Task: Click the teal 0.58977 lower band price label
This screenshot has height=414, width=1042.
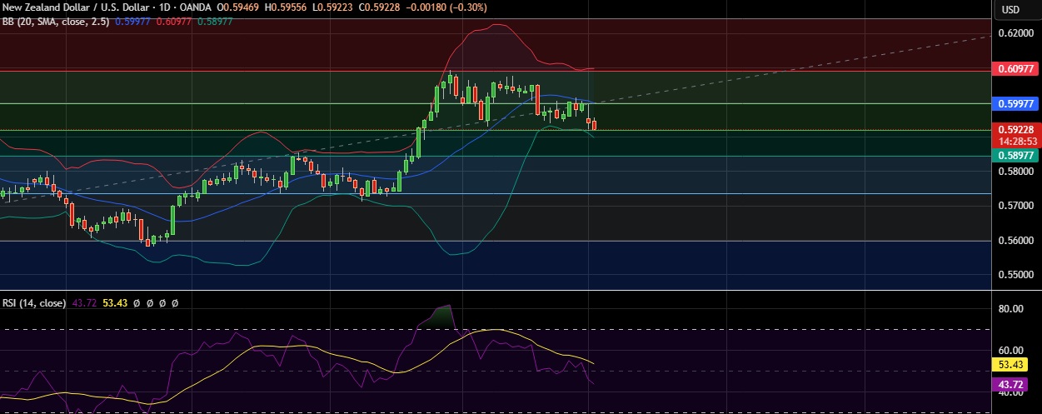Action: coord(1015,155)
